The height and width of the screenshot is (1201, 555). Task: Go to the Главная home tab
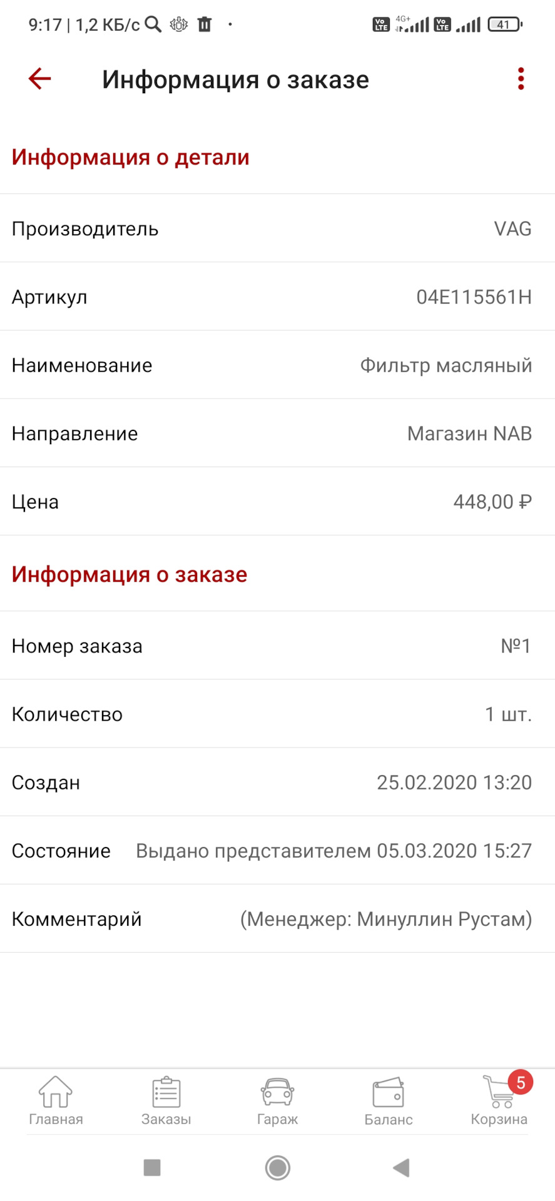(56, 1102)
